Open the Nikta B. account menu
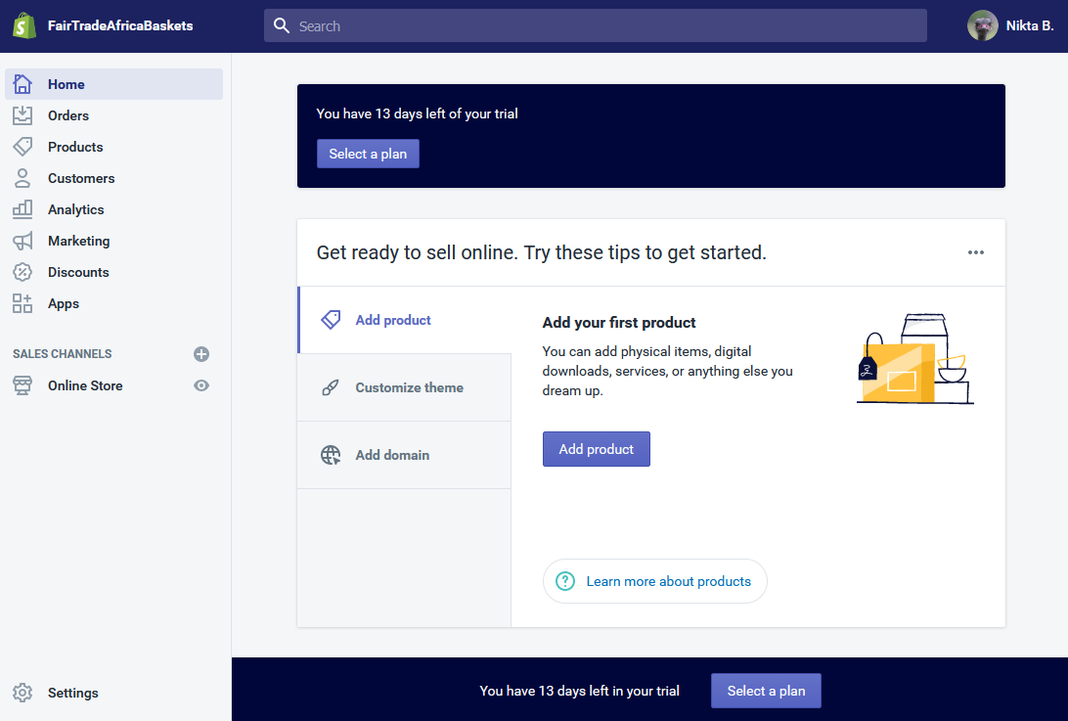 [x=1010, y=25]
